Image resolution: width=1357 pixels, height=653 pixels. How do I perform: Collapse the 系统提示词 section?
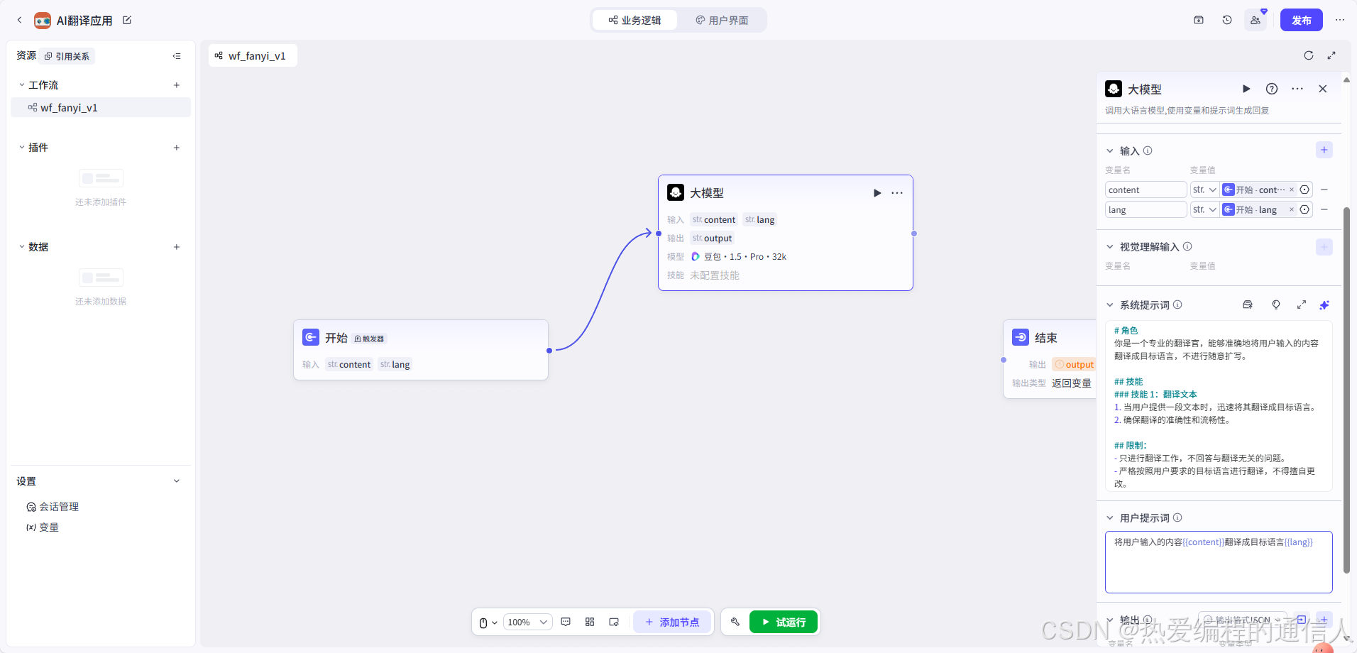[x=1110, y=305]
